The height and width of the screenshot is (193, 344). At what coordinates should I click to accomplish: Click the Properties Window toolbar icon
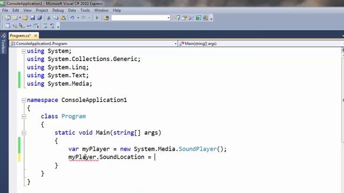[x=184, y=18]
